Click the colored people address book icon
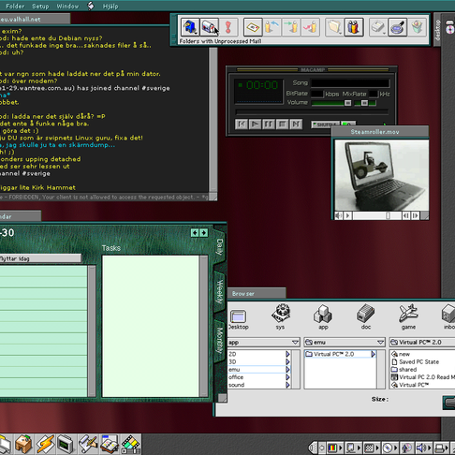 (x=354, y=27)
